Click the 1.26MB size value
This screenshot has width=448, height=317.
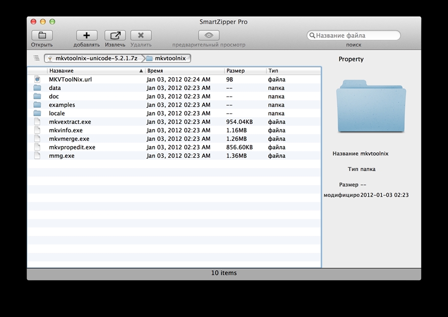pyautogui.click(x=236, y=139)
